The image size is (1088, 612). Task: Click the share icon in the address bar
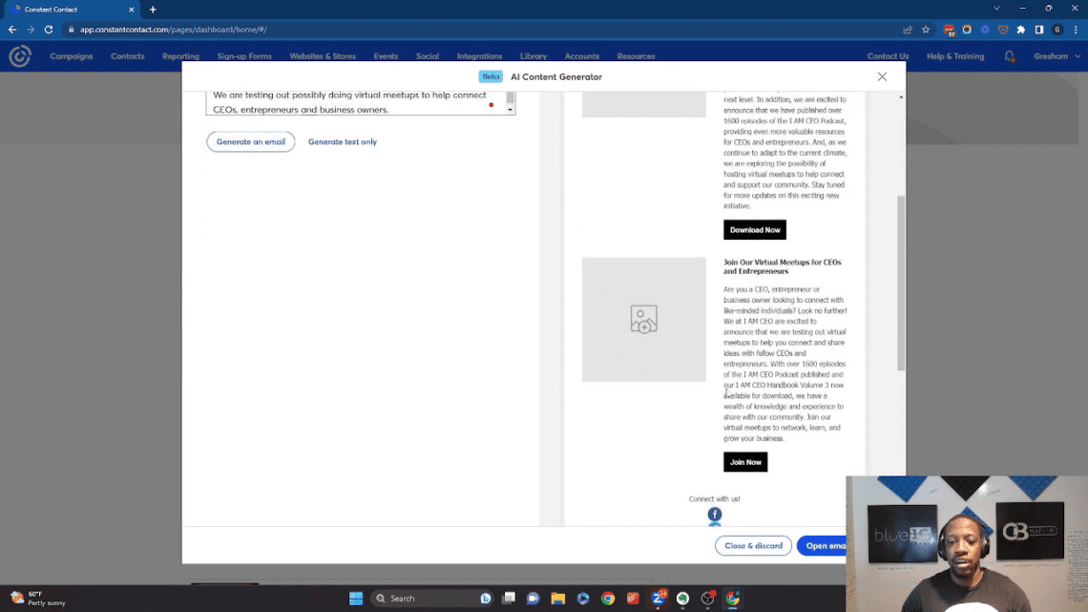[x=907, y=30]
